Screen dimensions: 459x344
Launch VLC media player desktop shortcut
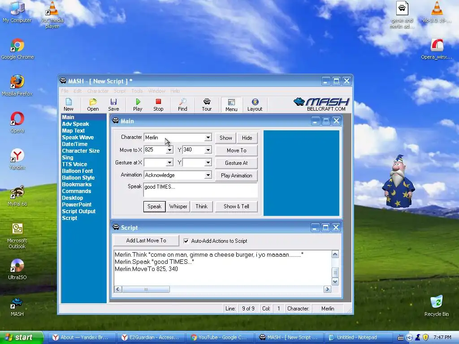point(52,15)
